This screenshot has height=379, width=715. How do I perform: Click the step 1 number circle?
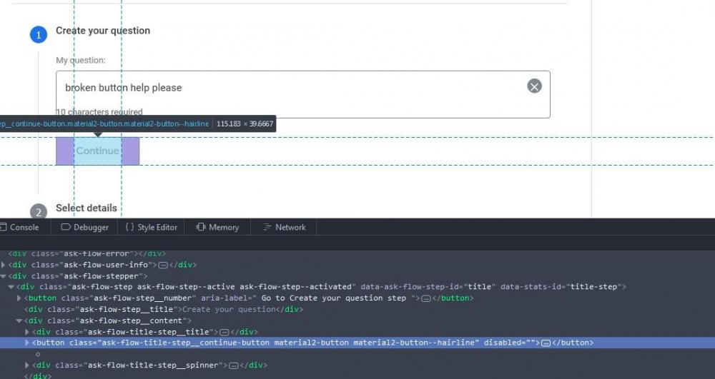point(39,34)
